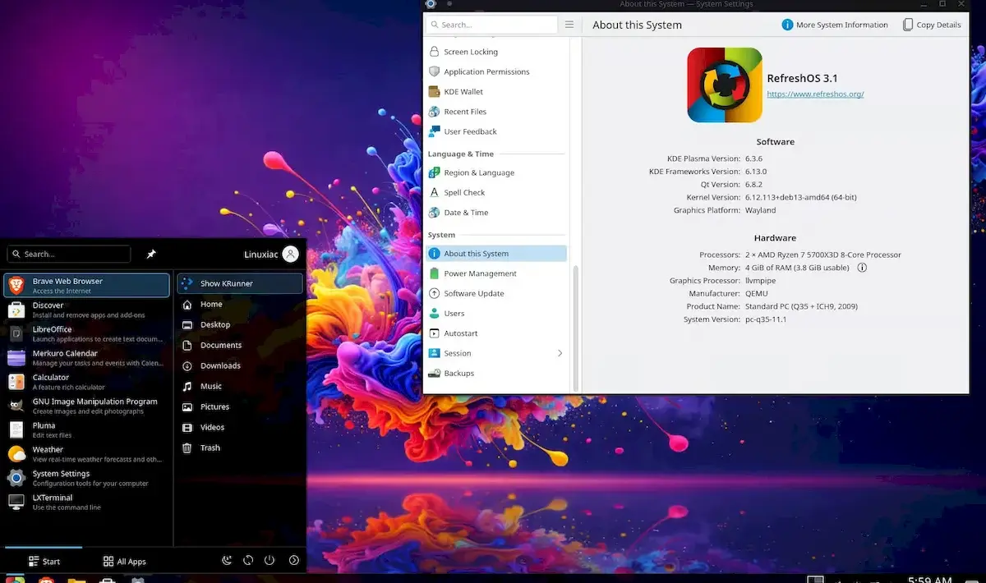Click the llvmpipe graphics processor value
The height and width of the screenshot is (583, 986).
click(760, 281)
